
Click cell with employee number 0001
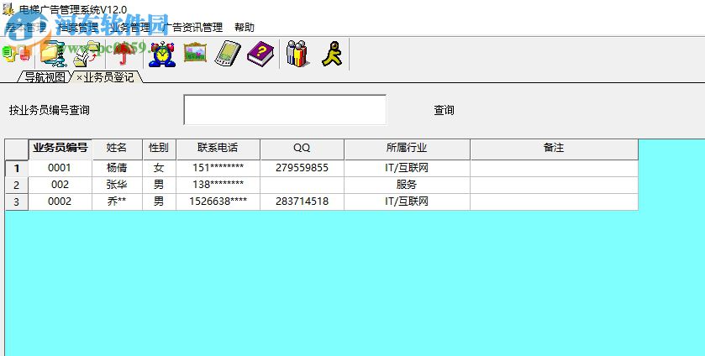[x=60, y=168]
